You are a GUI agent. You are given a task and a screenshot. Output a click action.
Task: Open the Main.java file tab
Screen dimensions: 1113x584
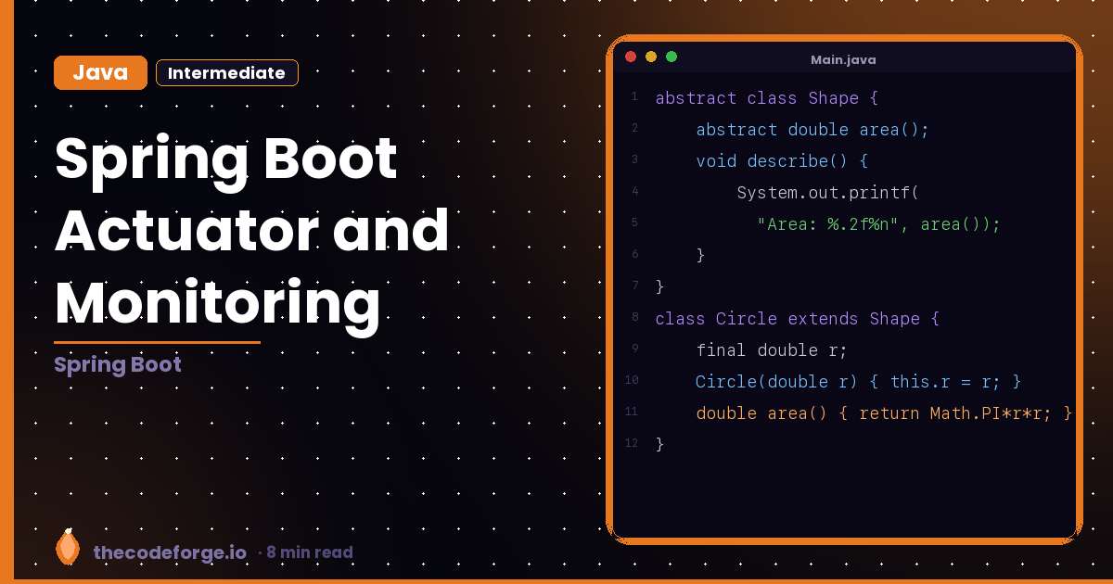tap(843, 59)
